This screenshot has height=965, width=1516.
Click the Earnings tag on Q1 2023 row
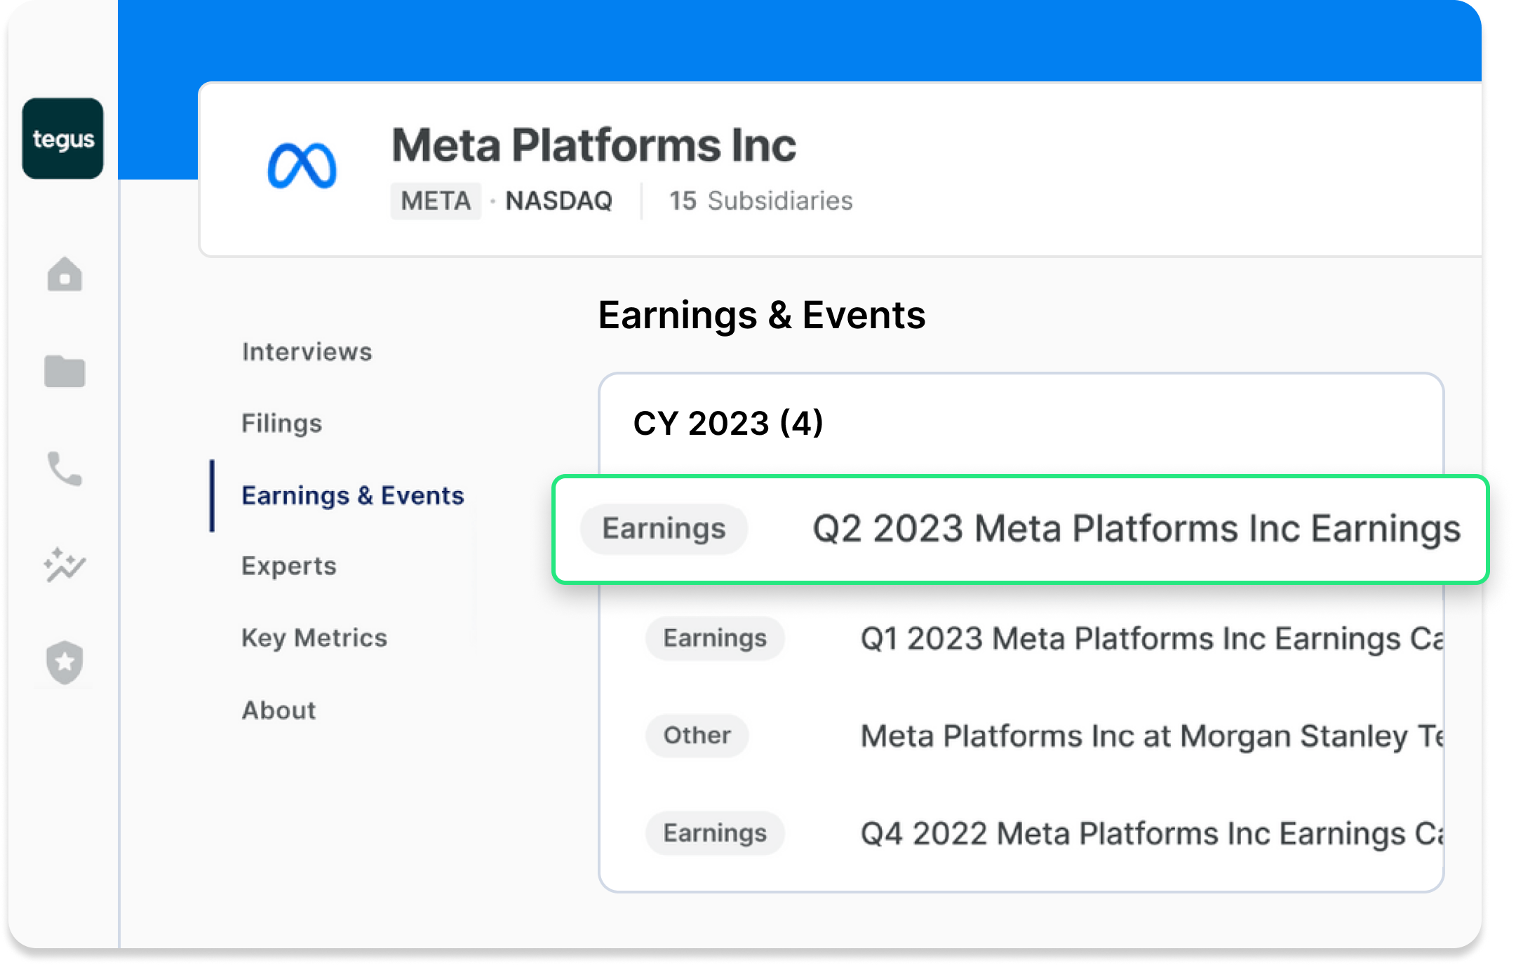coord(715,638)
